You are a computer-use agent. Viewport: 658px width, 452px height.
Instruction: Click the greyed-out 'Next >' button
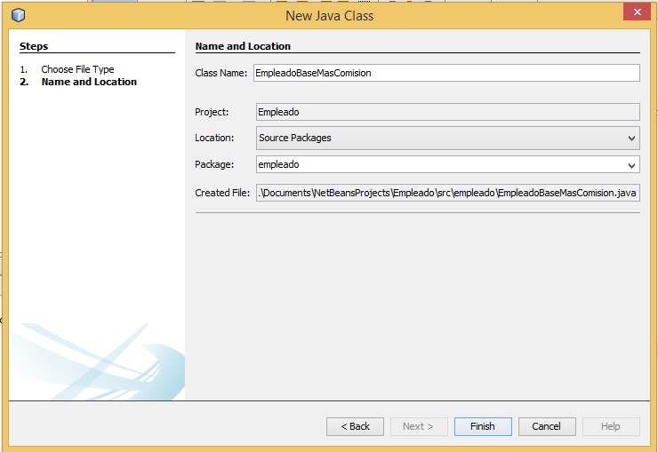[419, 426]
